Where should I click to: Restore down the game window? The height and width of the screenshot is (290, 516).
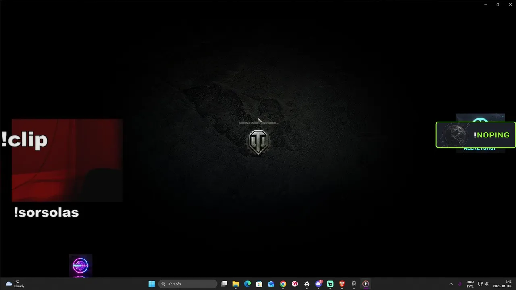pyautogui.click(x=498, y=4)
